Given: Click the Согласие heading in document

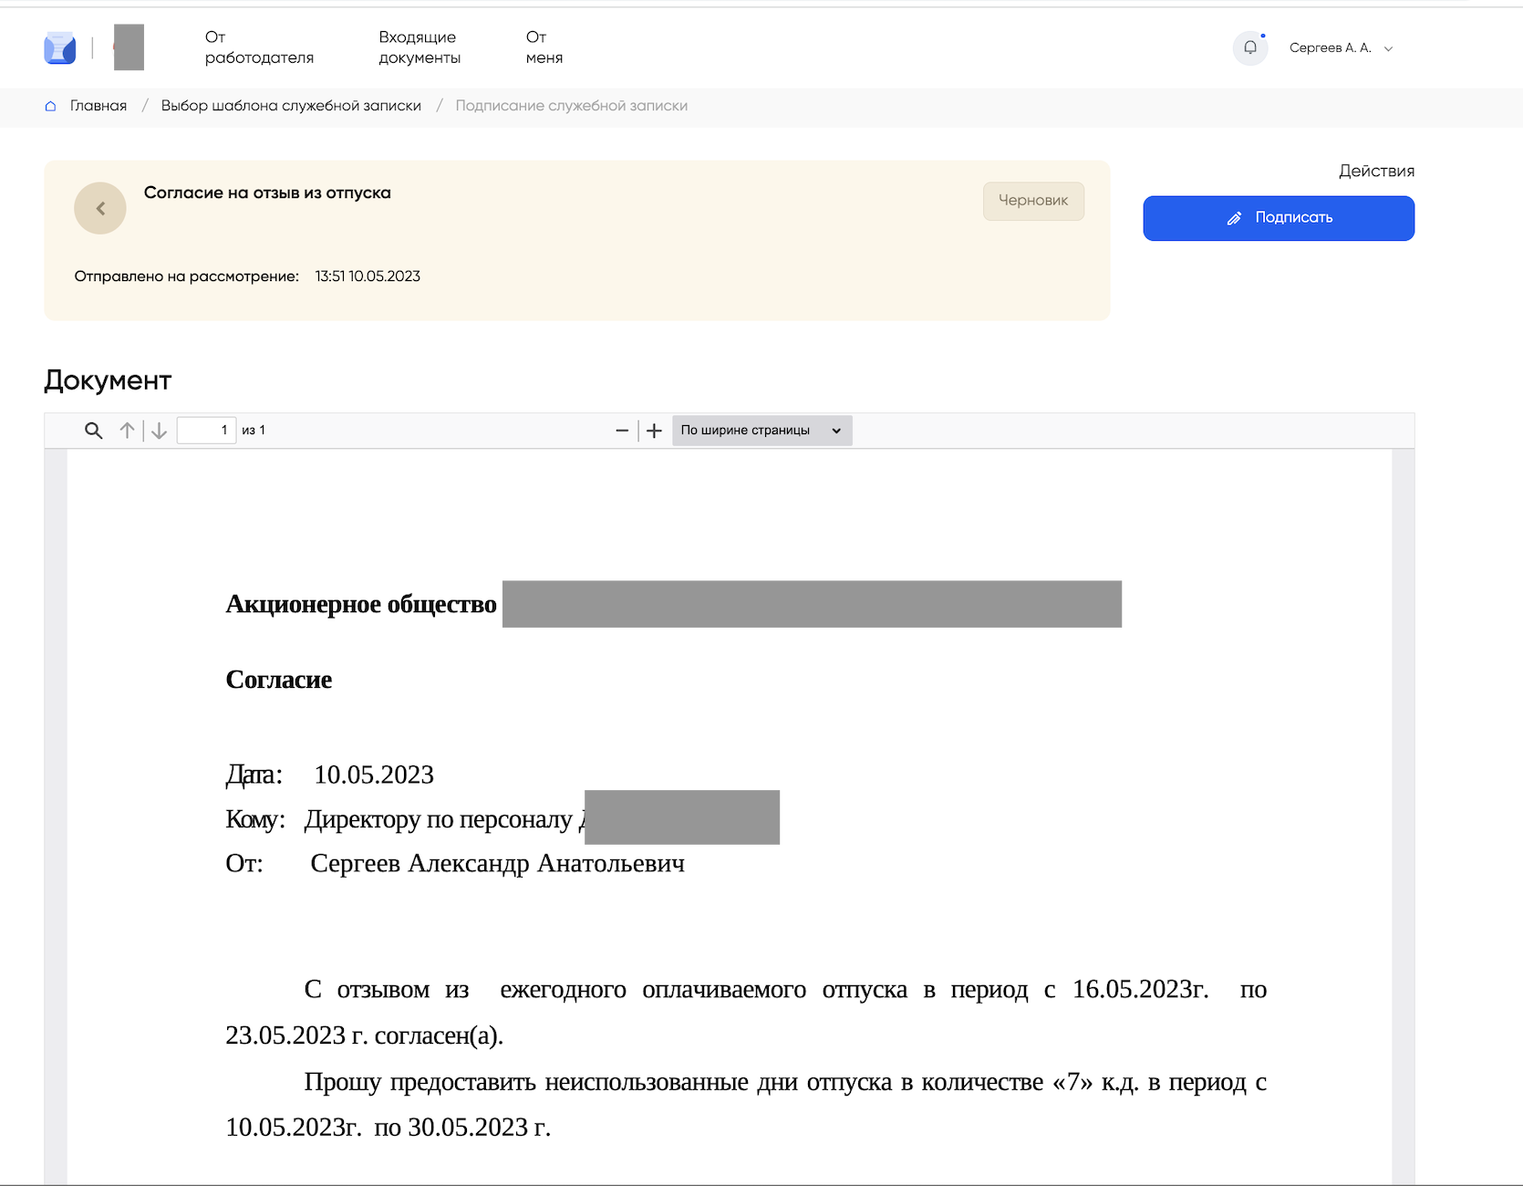Looking at the screenshot, I should [x=279, y=680].
